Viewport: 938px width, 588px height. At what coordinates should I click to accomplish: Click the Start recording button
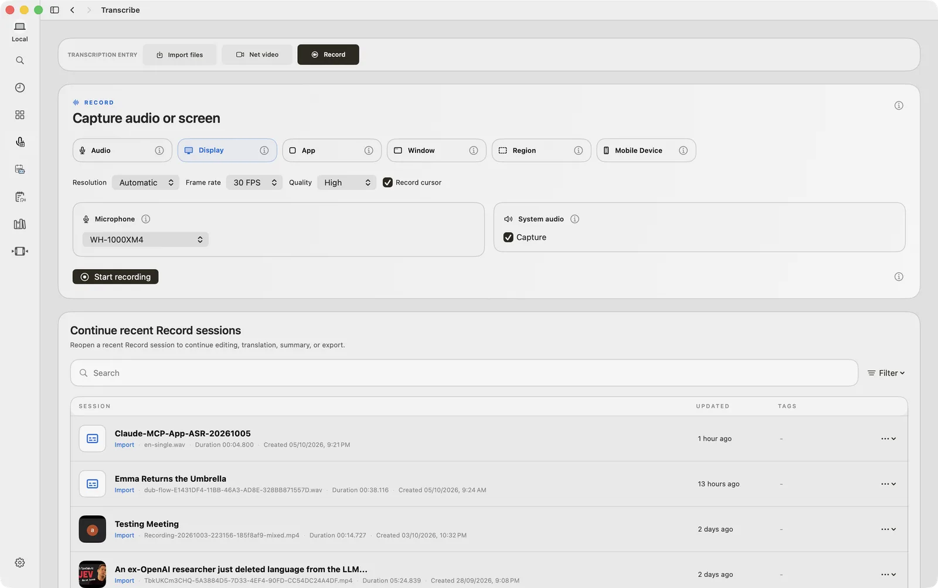click(x=115, y=277)
